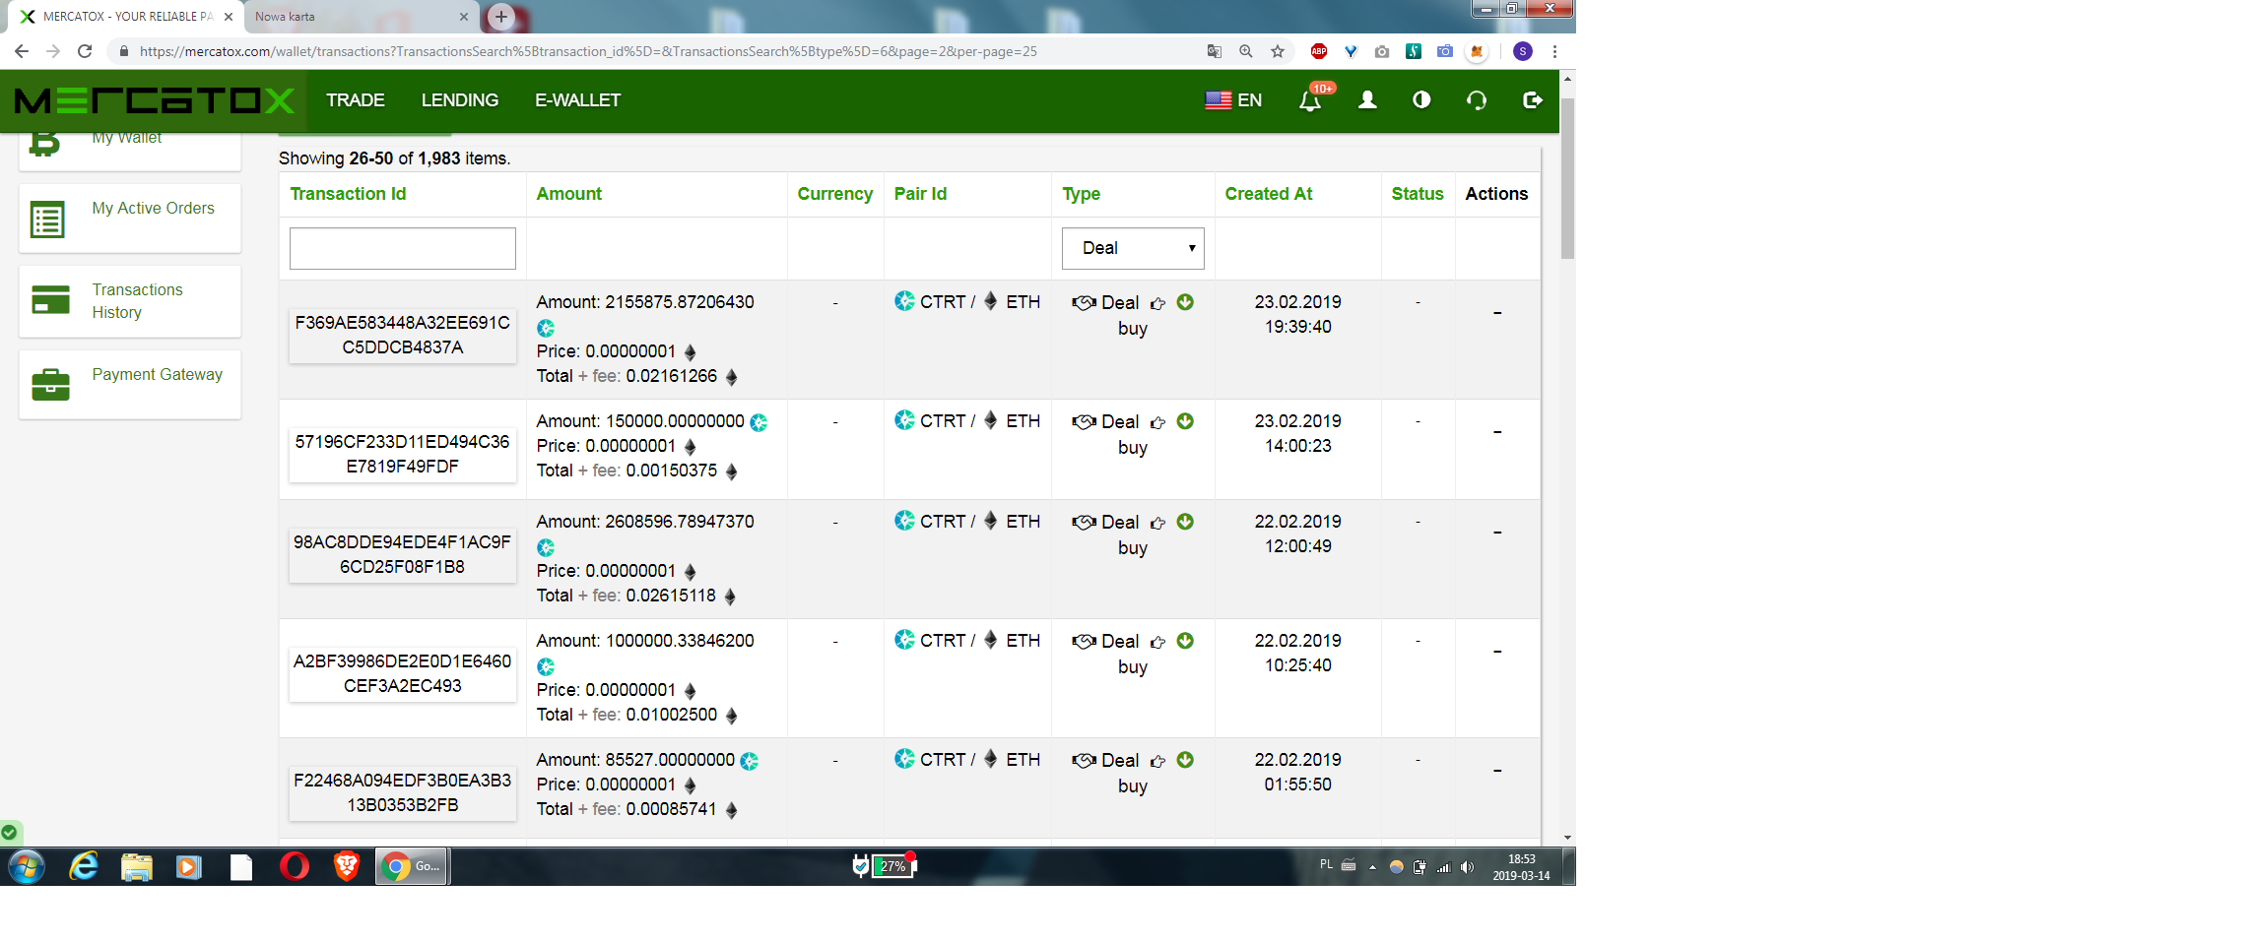Bookmark this page with star
2245x942 pixels.
click(1278, 51)
